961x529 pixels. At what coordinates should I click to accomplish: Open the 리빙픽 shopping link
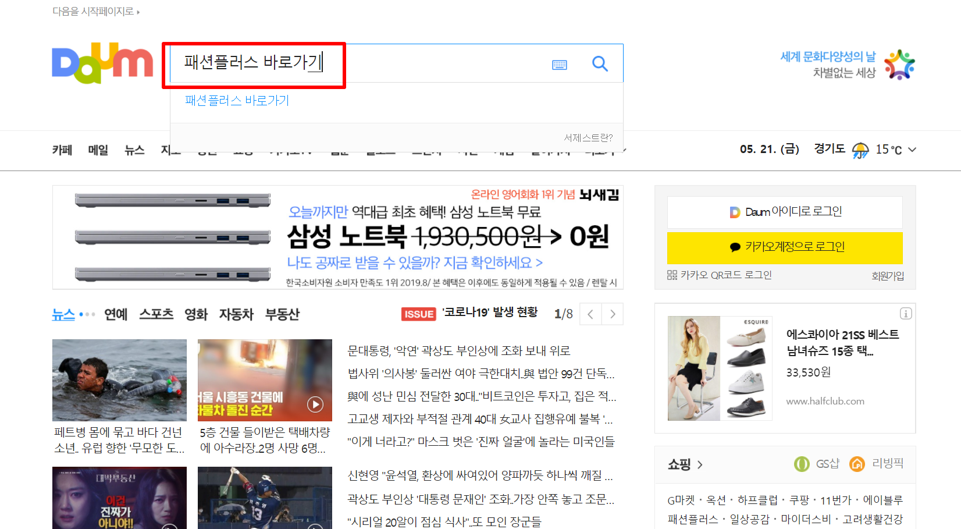[877, 464]
